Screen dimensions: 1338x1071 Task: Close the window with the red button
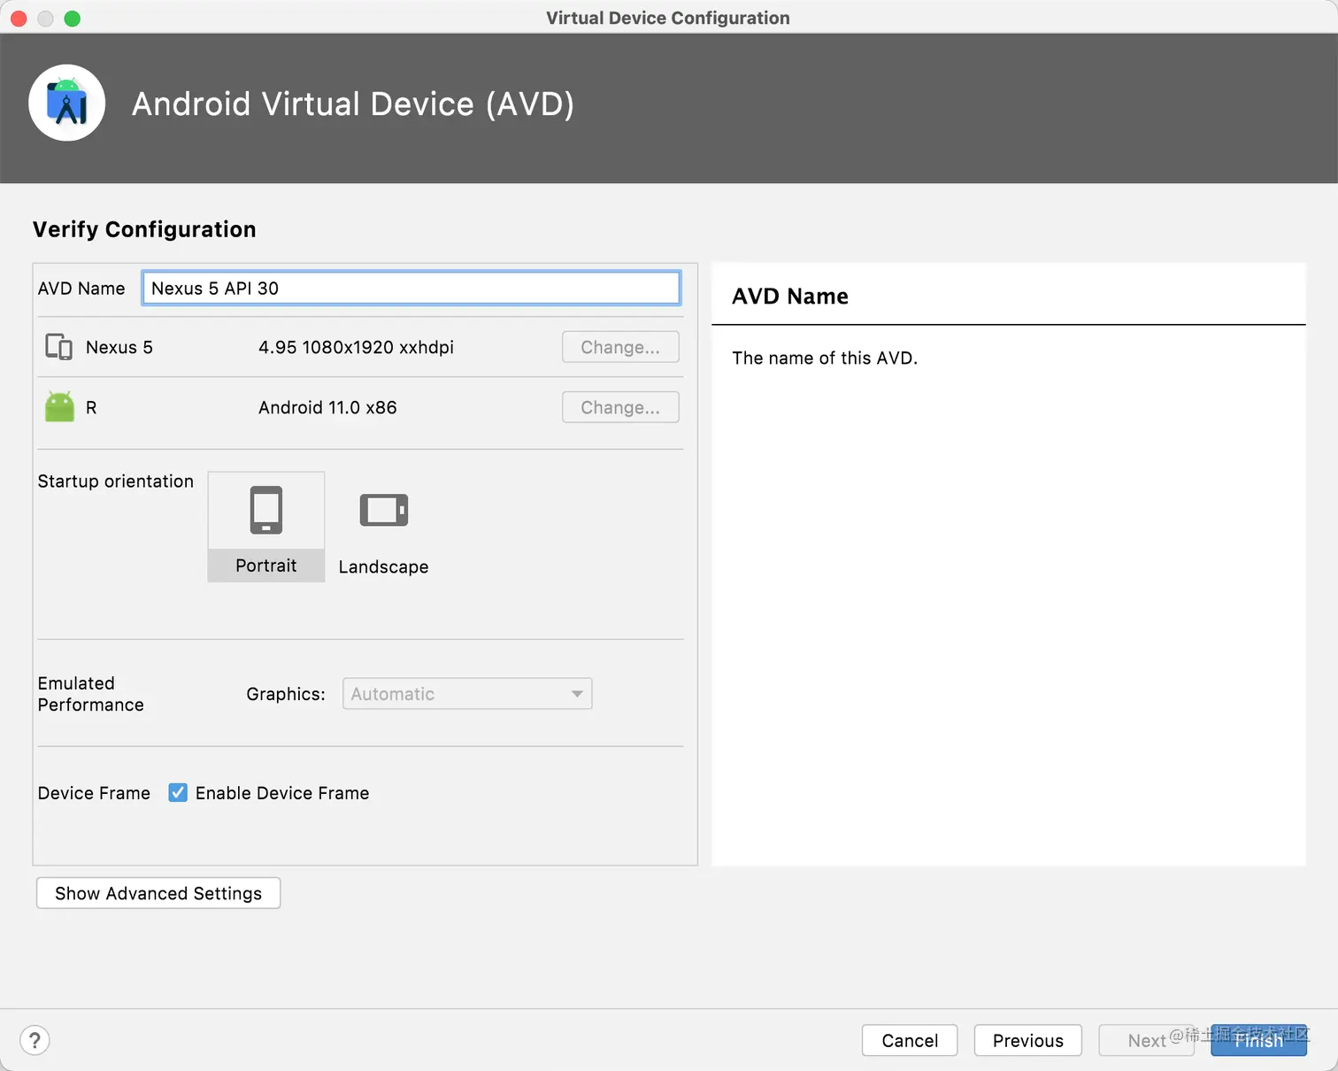(x=19, y=18)
